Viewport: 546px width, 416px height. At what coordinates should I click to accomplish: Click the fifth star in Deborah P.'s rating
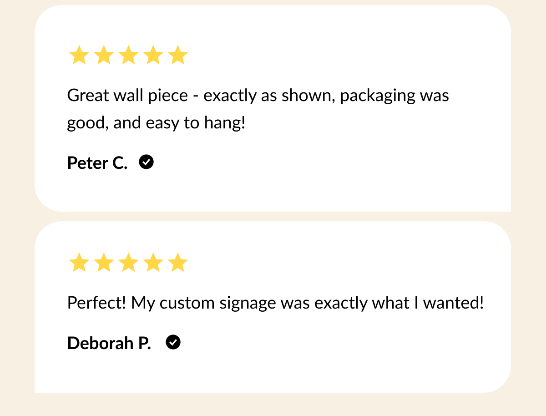pos(178,263)
